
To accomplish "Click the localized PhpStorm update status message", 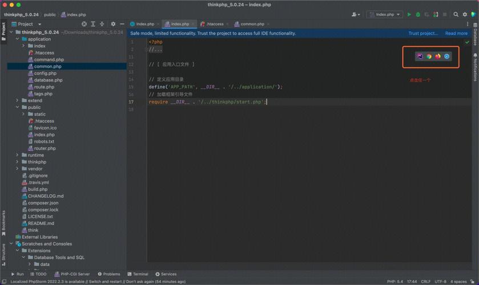I will (98, 282).
